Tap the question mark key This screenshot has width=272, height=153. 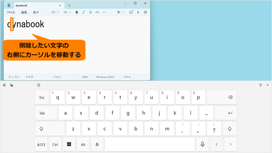pyautogui.click(x=214, y=129)
